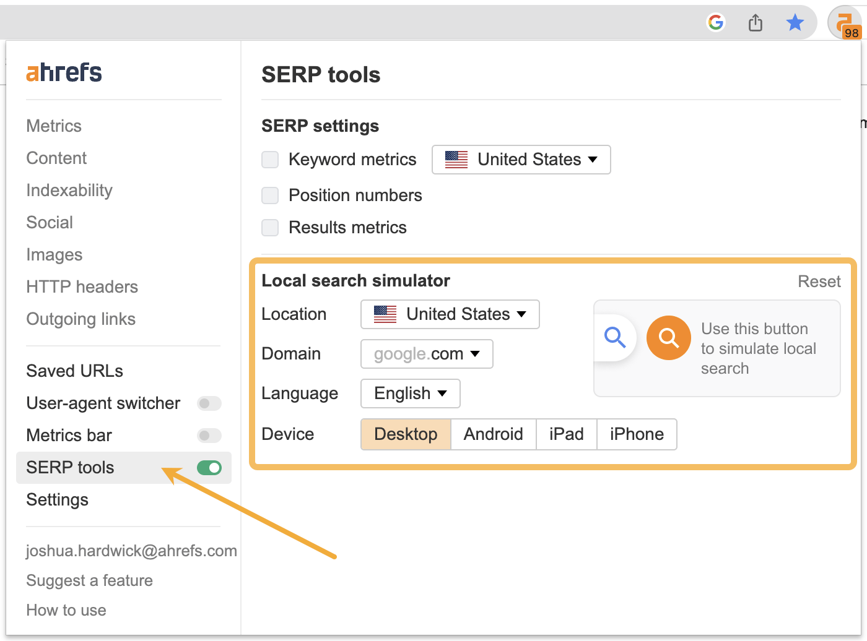Open the Domain dropdown showing google.com

tap(426, 353)
